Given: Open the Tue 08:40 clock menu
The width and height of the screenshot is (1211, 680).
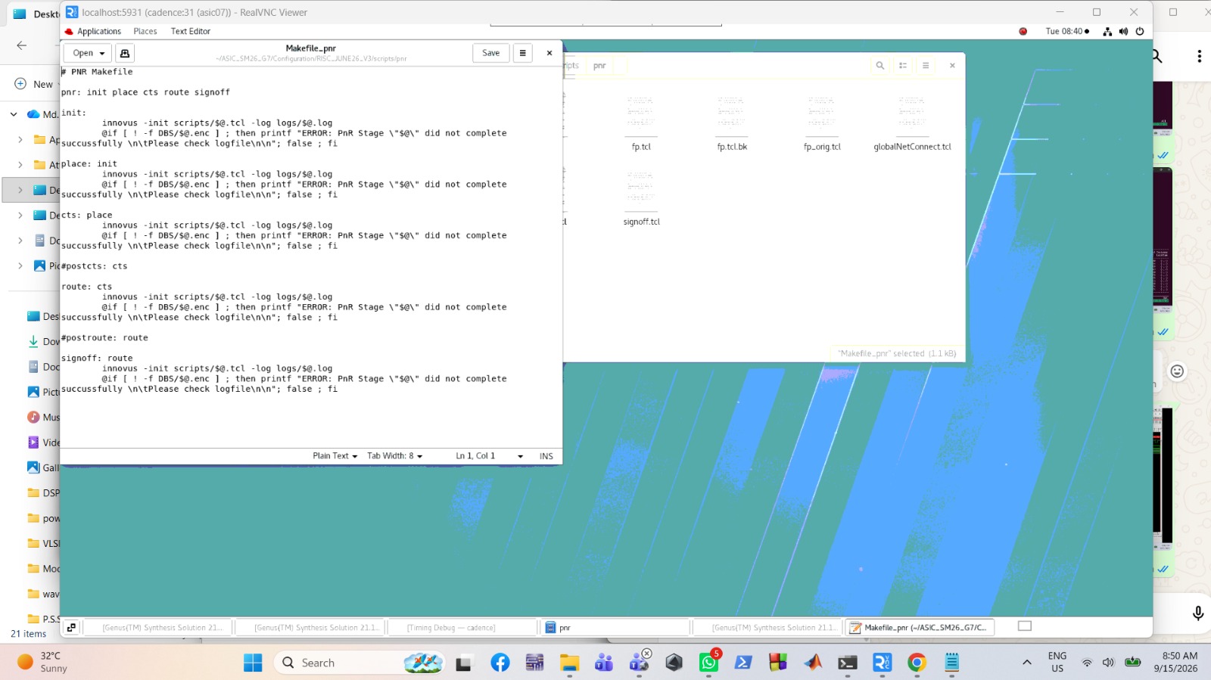Looking at the screenshot, I should [x=1067, y=32].
